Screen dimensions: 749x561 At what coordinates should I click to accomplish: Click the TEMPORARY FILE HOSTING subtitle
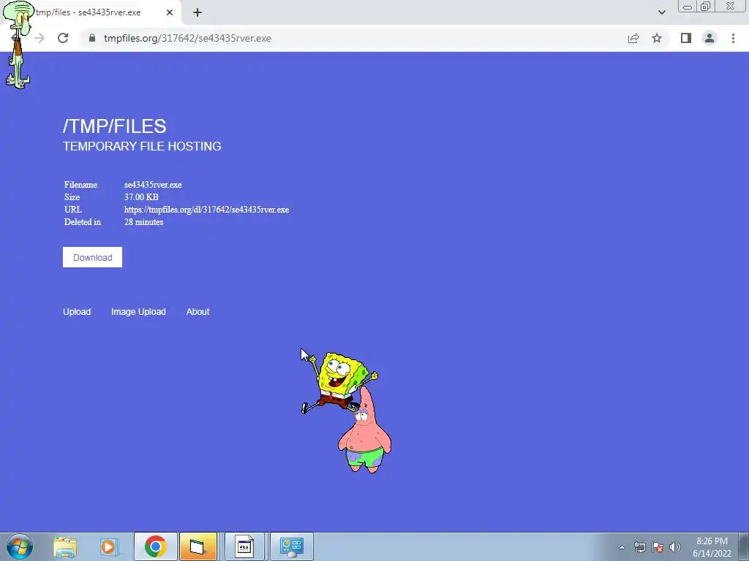(142, 146)
